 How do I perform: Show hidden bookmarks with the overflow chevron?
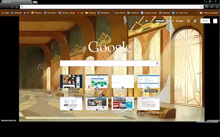coord(196,13)
